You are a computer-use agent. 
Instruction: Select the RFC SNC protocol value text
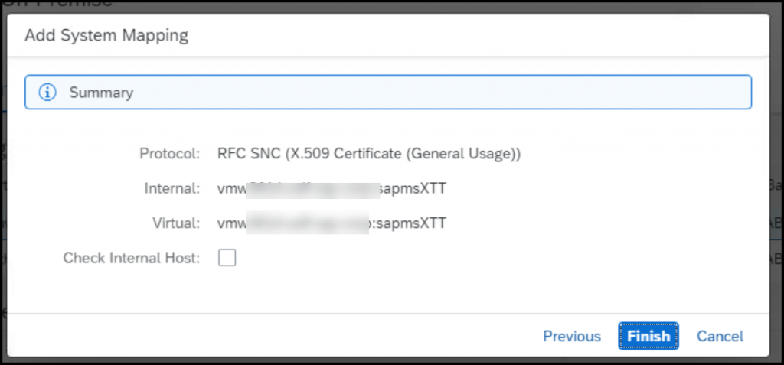pyautogui.click(x=369, y=154)
